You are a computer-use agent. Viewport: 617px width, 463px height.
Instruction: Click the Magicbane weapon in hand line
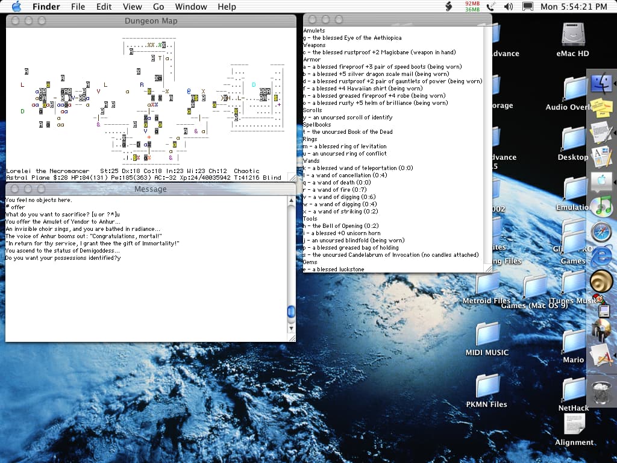coord(380,52)
